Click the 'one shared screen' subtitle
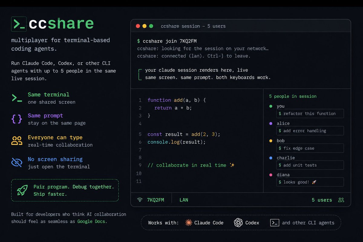This screenshot has height=242, width=363. point(51,102)
